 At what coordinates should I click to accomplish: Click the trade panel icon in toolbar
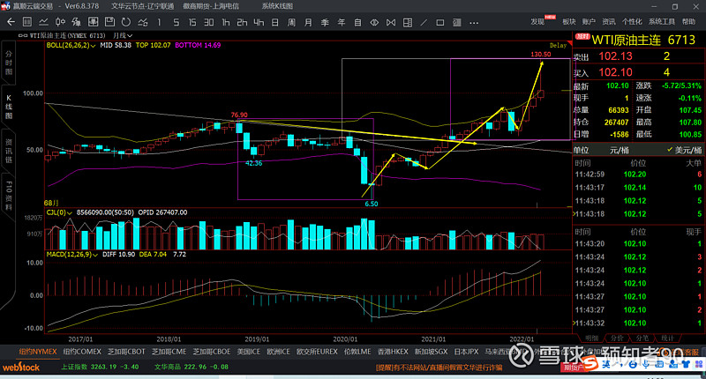pyautogui.click(x=94, y=21)
